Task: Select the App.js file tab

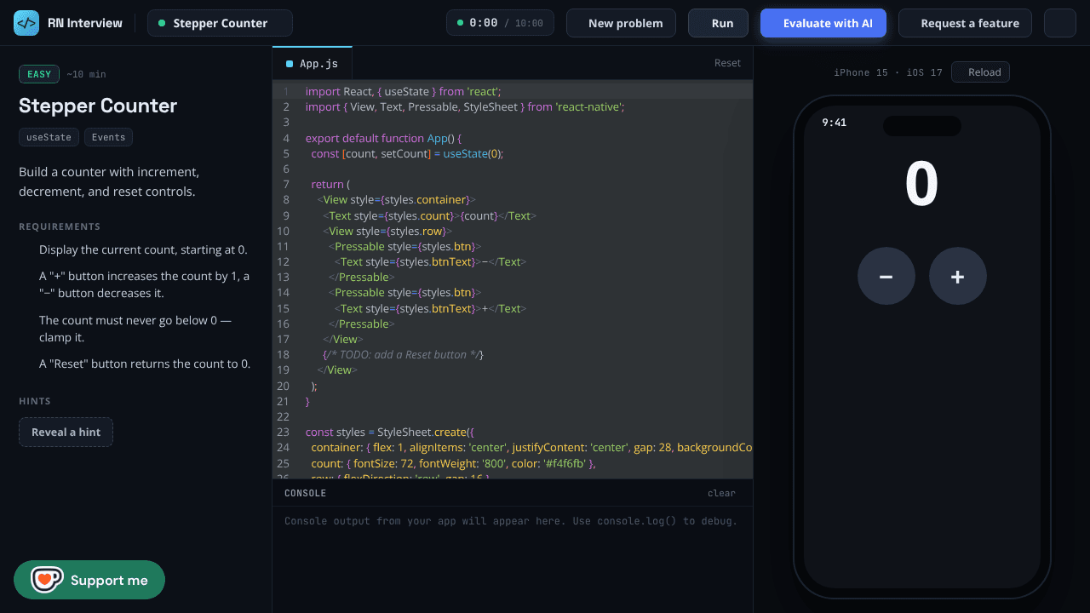Action: [312, 63]
